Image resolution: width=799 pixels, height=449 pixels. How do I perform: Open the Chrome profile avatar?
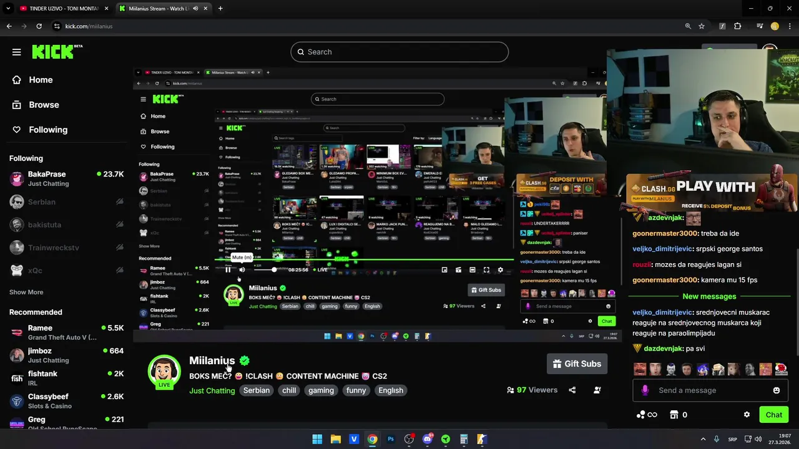pyautogui.click(x=775, y=26)
